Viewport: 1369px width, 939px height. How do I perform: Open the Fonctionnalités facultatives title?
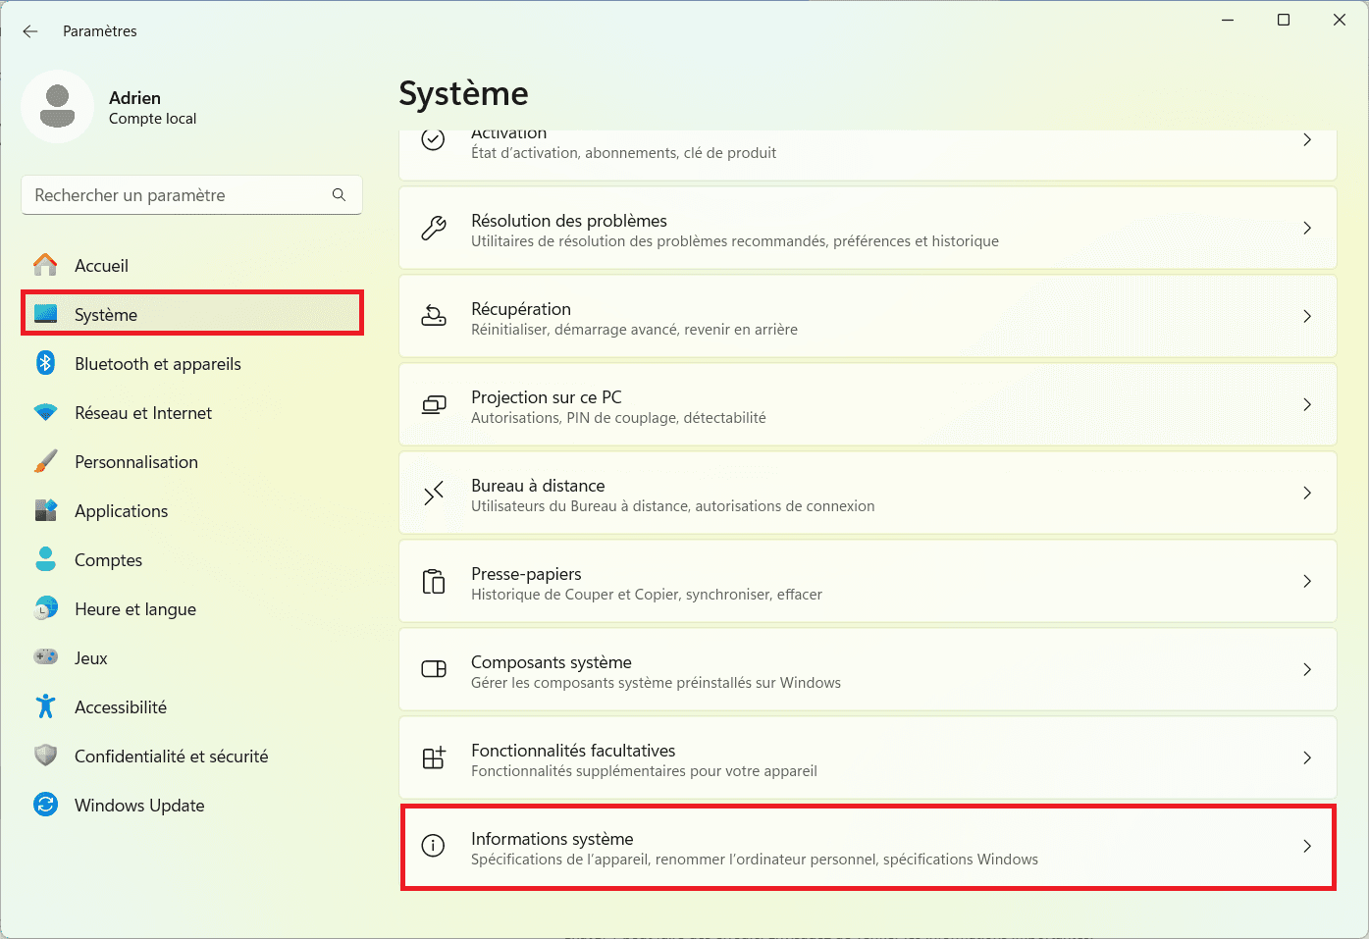click(573, 751)
